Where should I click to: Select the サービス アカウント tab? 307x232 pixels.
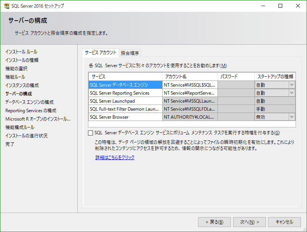point(101,53)
